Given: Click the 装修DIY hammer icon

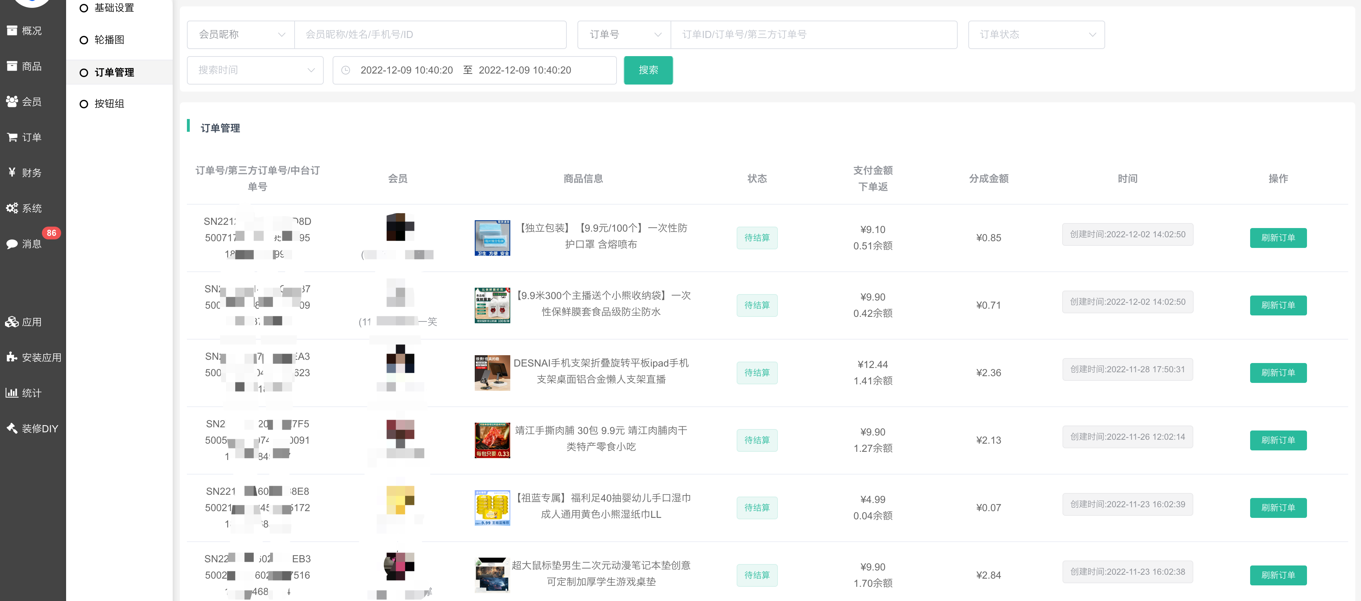Looking at the screenshot, I should tap(12, 428).
